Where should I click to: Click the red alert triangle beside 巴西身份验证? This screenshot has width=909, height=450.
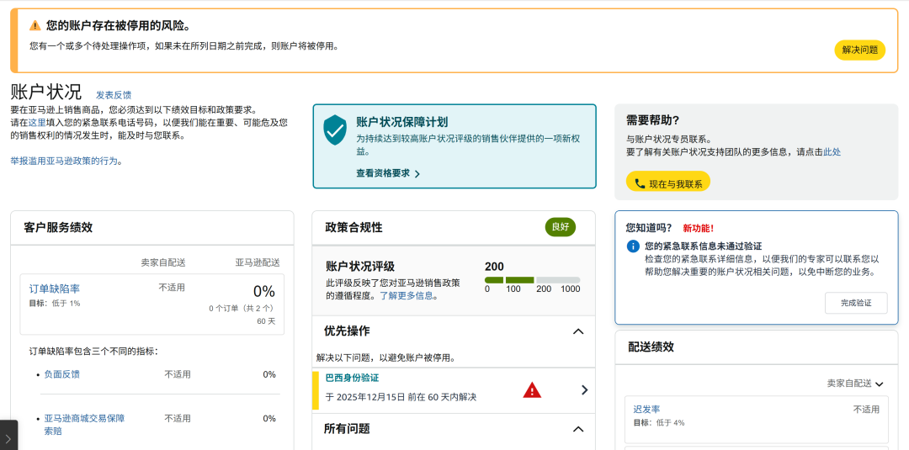pyautogui.click(x=532, y=390)
